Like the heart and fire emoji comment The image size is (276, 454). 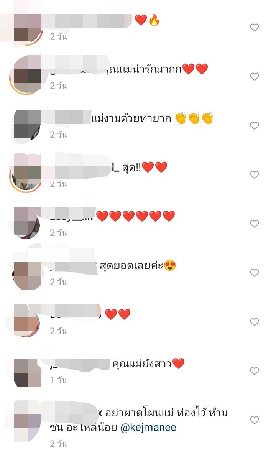tap(254, 28)
